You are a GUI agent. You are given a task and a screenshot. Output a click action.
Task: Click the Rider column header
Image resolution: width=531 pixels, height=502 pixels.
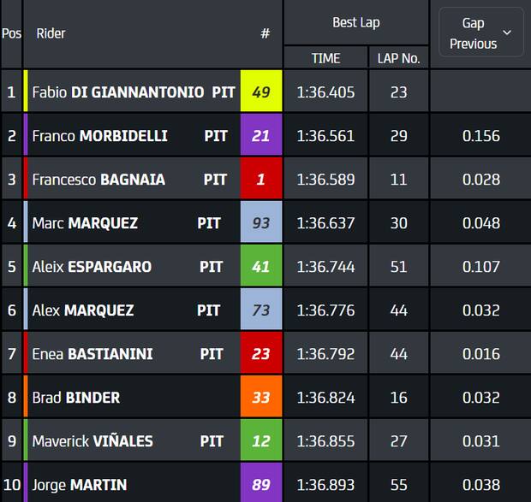pyautogui.click(x=51, y=33)
